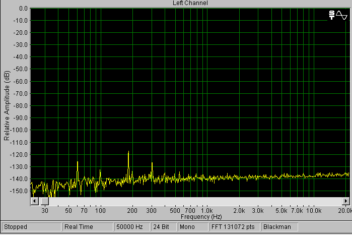The image size is (352, 235).
Task: Click the 20.0k label on frequency axis
Action: pyautogui.click(x=344, y=210)
